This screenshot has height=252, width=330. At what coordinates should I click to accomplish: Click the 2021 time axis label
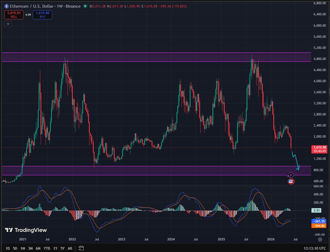23,239
